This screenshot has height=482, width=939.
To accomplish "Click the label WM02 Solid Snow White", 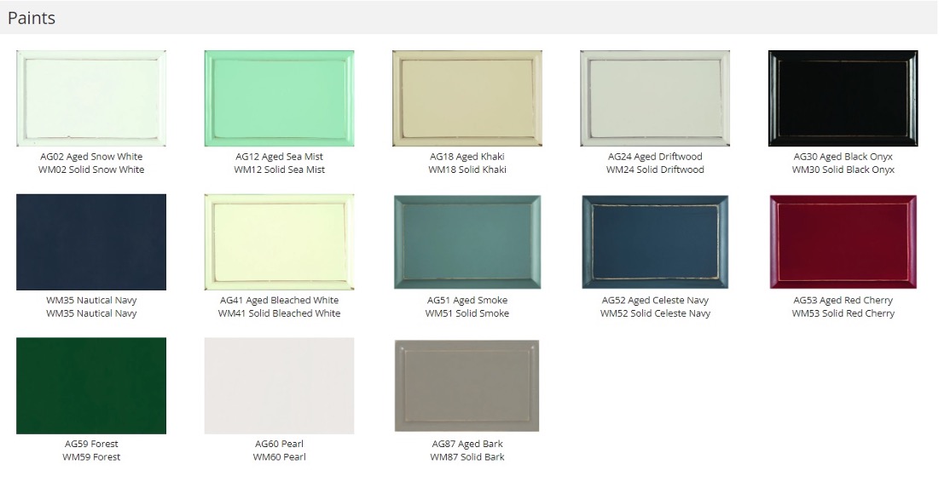I will (x=91, y=169).
